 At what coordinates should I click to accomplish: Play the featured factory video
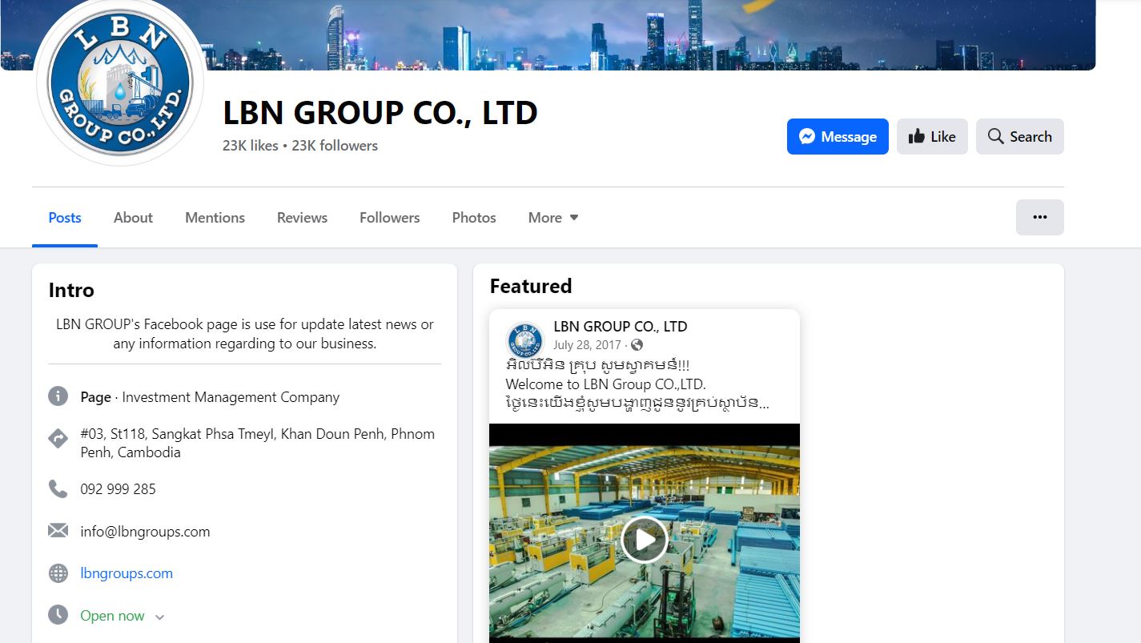[645, 540]
